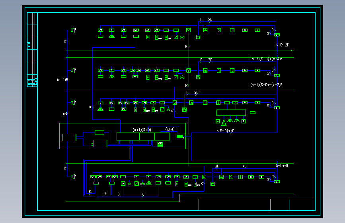Select the small upper box in the control room

click(99, 132)
